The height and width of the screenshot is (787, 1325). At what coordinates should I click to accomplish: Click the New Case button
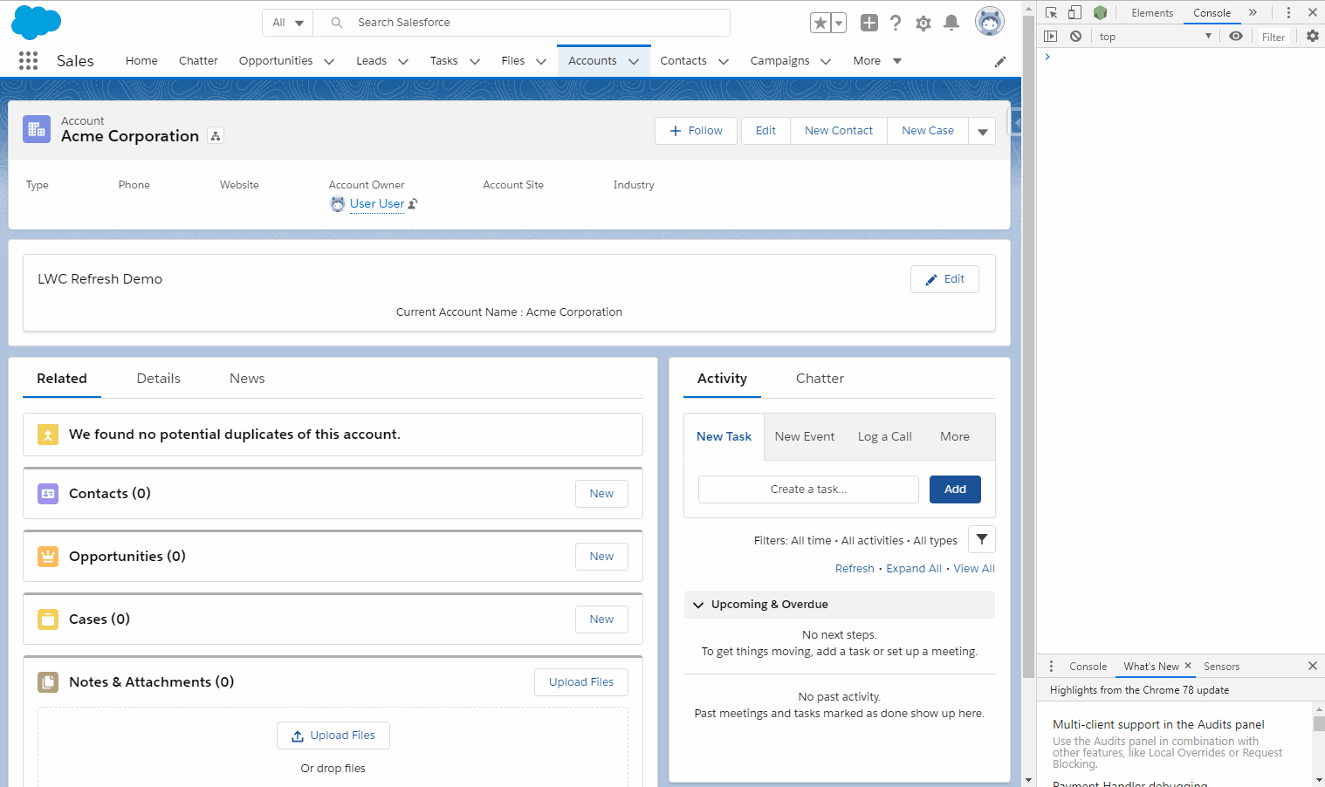pyautogui.click(x=928, y=131)
